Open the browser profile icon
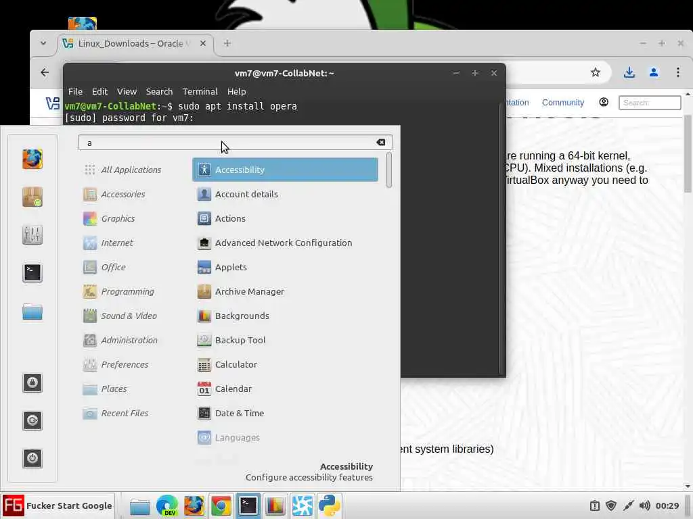Image resolution: width=693 pixels, height=519 pixels. coord(654,72)
